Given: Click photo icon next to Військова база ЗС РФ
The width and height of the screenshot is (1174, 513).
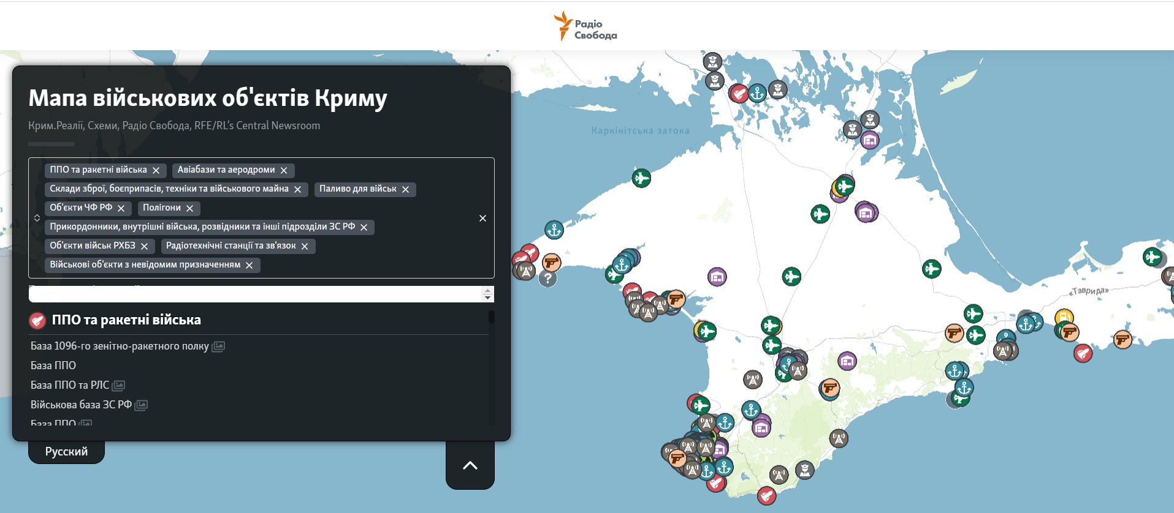Looking at the screenshot, I should tap(141, 405).
